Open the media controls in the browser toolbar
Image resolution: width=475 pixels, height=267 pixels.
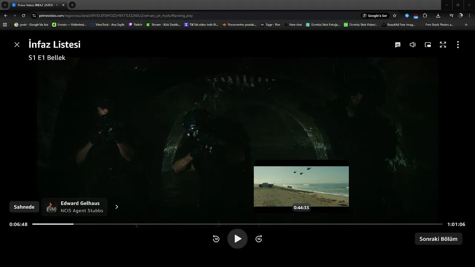[451, 16]
